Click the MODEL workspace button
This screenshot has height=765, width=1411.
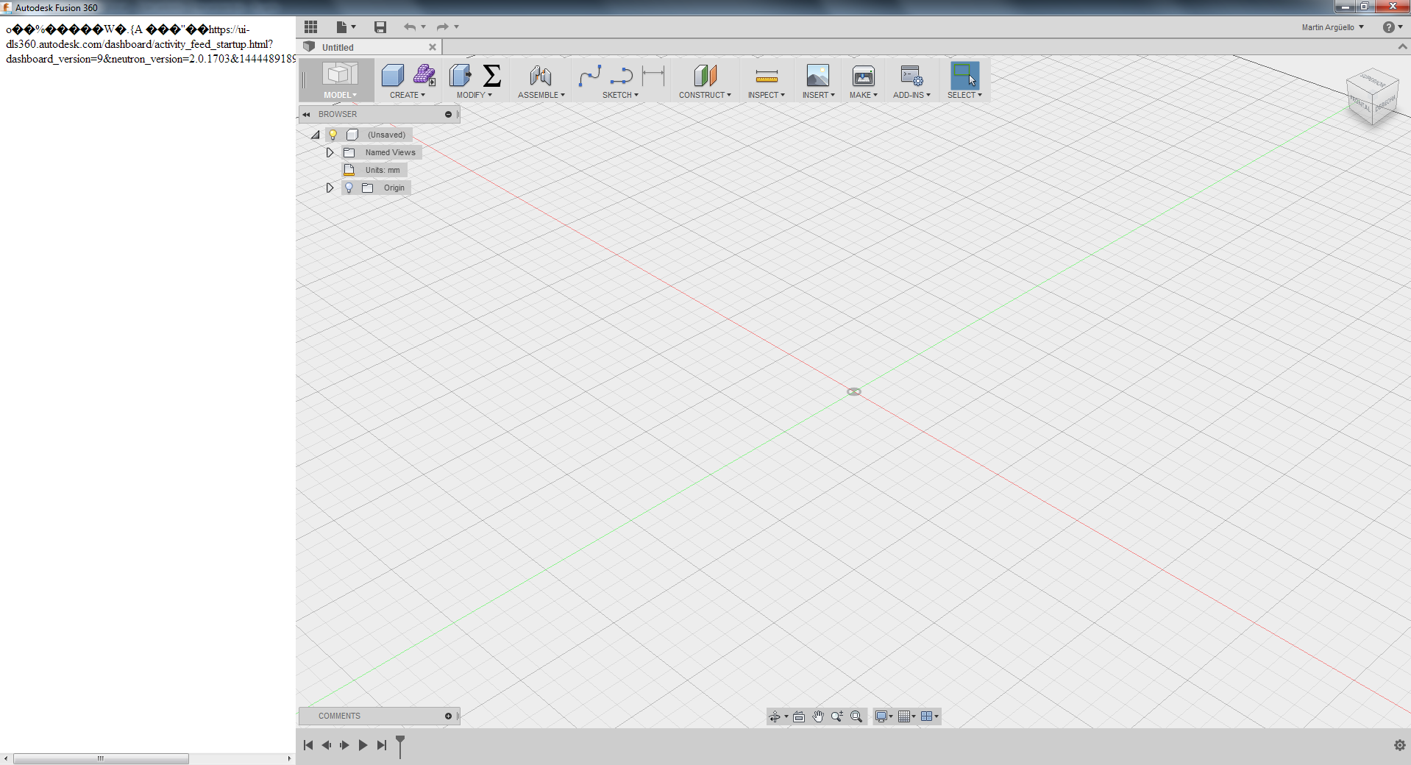340,80
